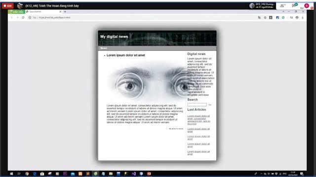
Task: Click inside the webpage Search text box
Action: 197,105
